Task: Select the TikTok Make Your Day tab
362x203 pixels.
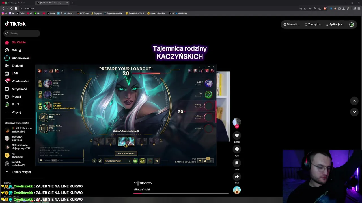Action: coord(52,3)
